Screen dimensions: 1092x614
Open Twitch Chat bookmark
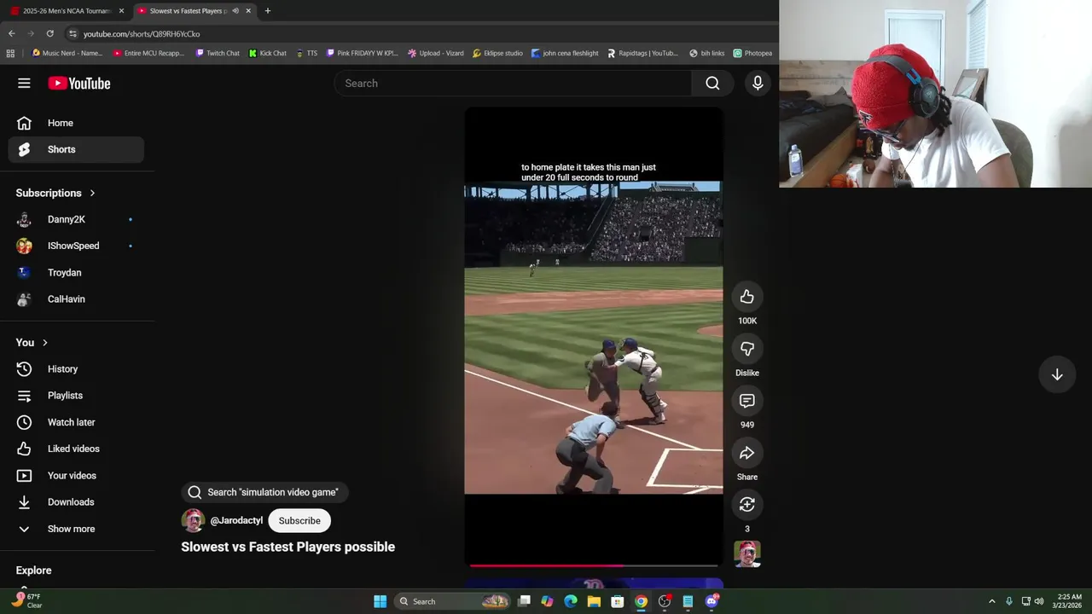point(218,53)
